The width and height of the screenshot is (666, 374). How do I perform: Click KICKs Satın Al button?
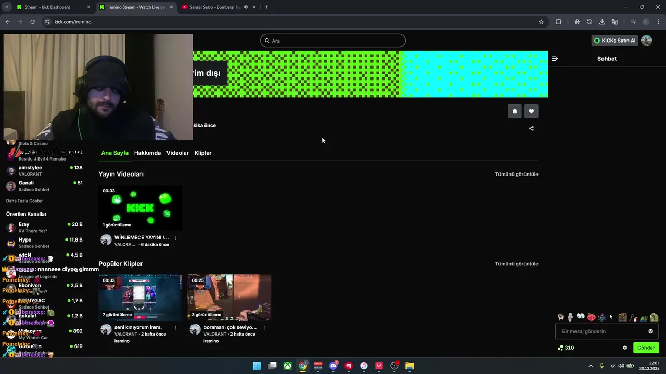pos(615,41)
